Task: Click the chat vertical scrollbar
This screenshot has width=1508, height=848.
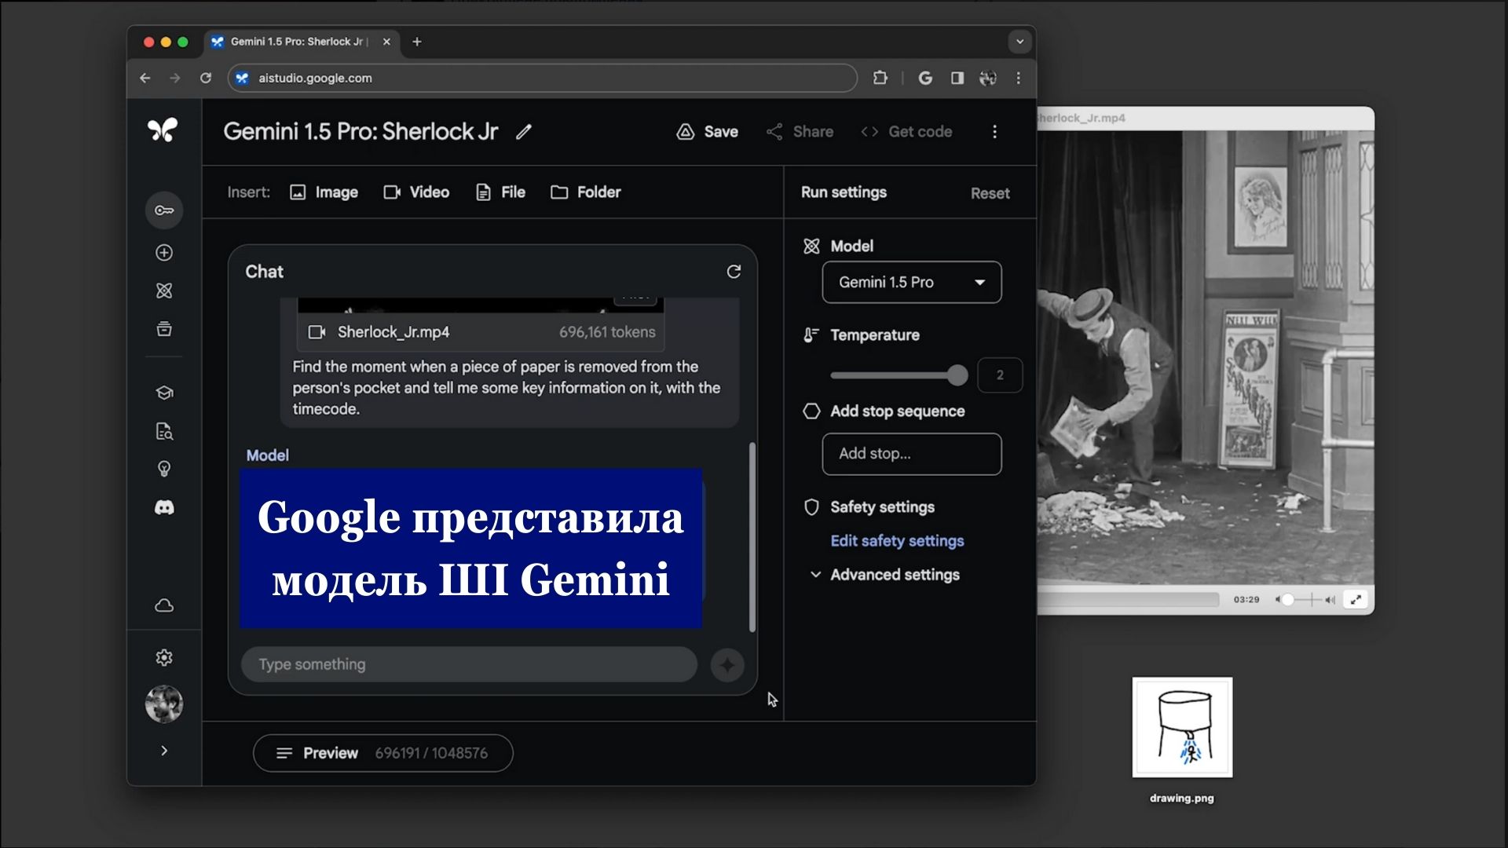Action: click(x=752, y=537)
